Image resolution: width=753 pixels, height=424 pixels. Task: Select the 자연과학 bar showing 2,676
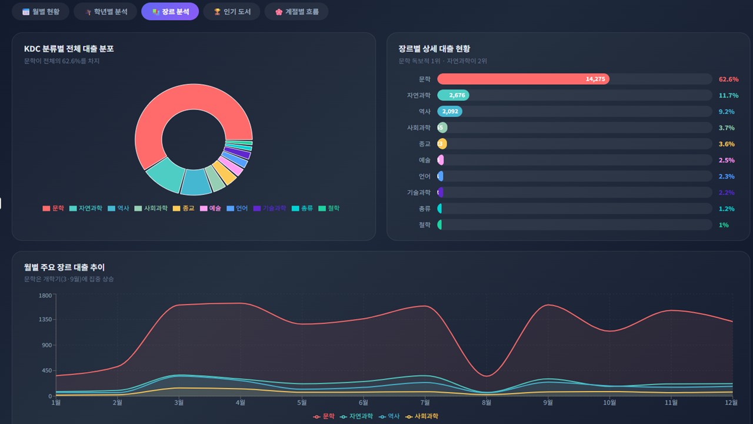(453, 95)
